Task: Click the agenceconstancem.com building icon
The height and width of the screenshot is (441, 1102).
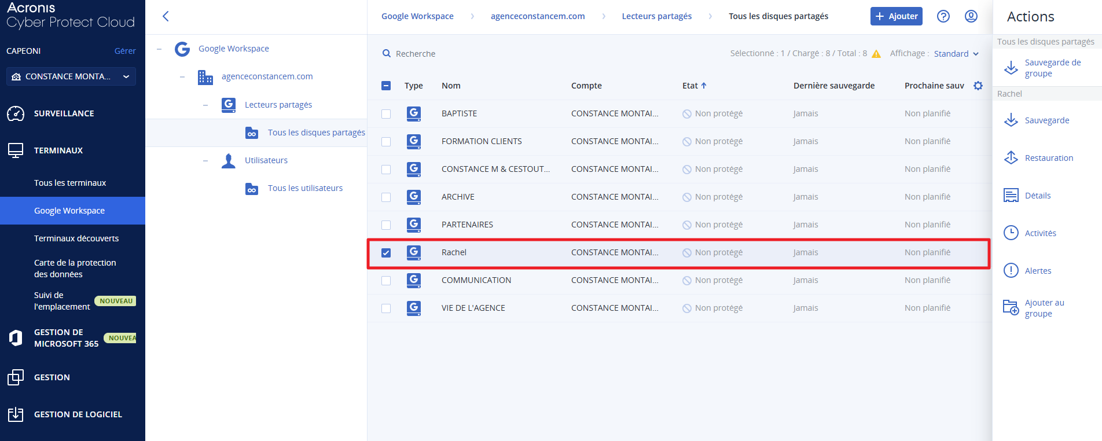Action: [205, 76]
